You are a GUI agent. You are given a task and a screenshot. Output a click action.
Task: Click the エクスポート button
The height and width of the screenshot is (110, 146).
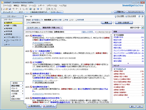click(50, 106)
